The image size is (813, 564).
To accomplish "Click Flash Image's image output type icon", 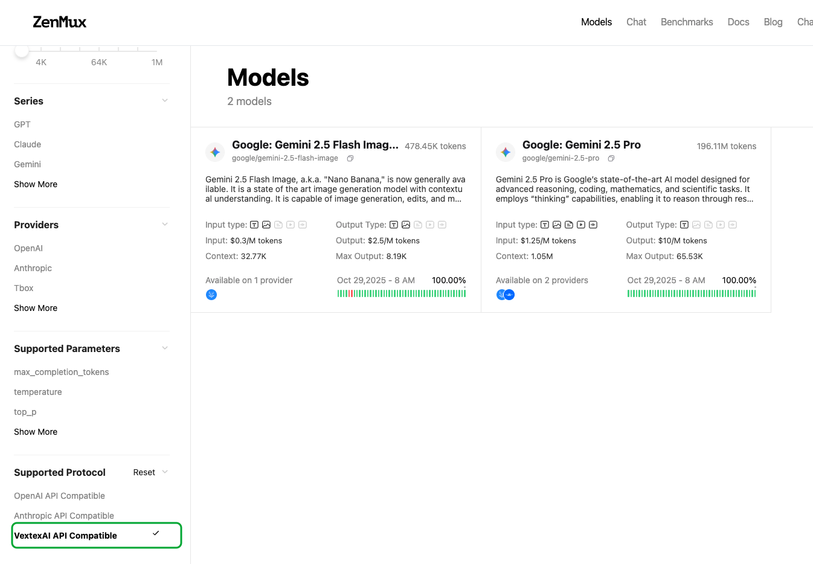I will click(406, 225).
